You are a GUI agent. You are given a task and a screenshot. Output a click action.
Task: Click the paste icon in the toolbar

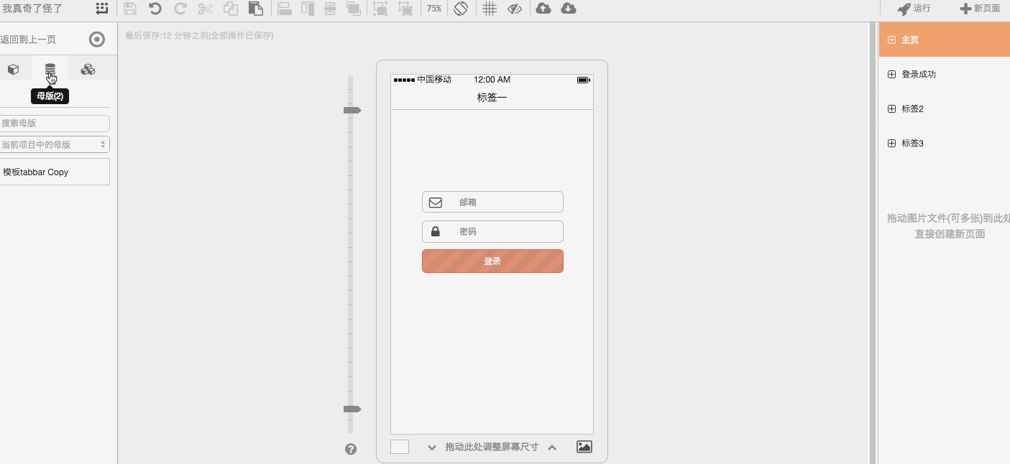coord(255,8)
